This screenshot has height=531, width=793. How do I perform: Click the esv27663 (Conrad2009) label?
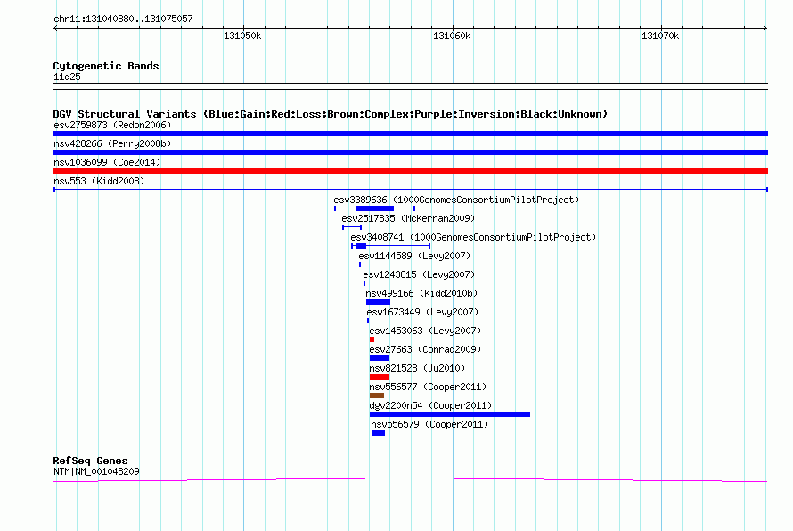425,349
